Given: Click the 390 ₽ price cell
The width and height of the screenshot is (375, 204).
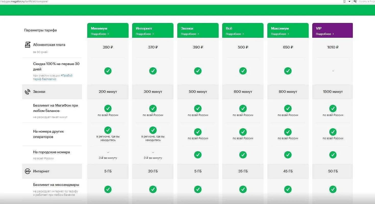Looking at the screenshot, I should 198,47.
